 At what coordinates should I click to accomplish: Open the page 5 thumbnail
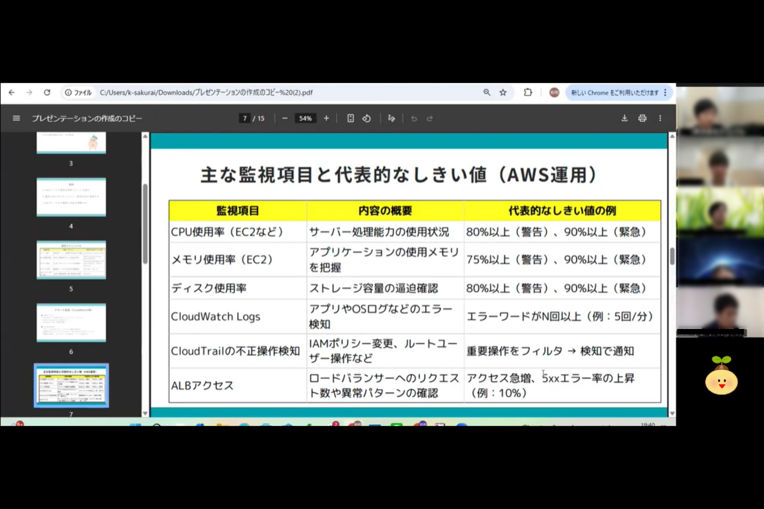[x=71, y=260]
